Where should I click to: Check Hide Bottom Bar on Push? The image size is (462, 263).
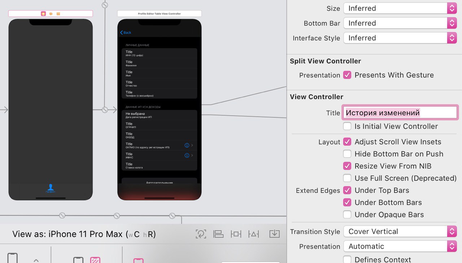click(x=347, y=154)
